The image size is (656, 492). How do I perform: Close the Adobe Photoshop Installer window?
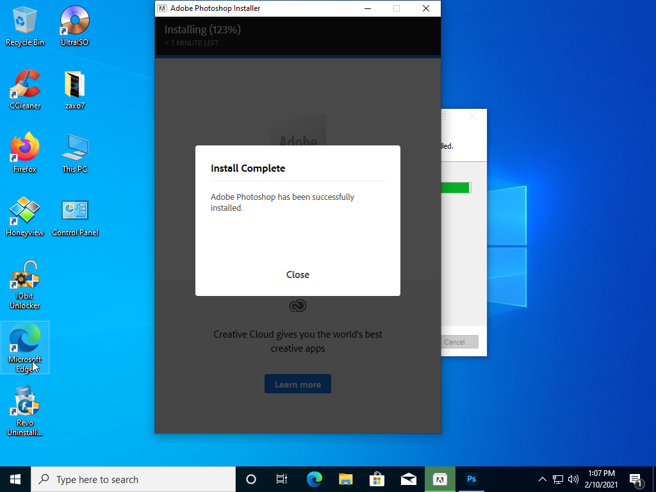tap(426, 8)
